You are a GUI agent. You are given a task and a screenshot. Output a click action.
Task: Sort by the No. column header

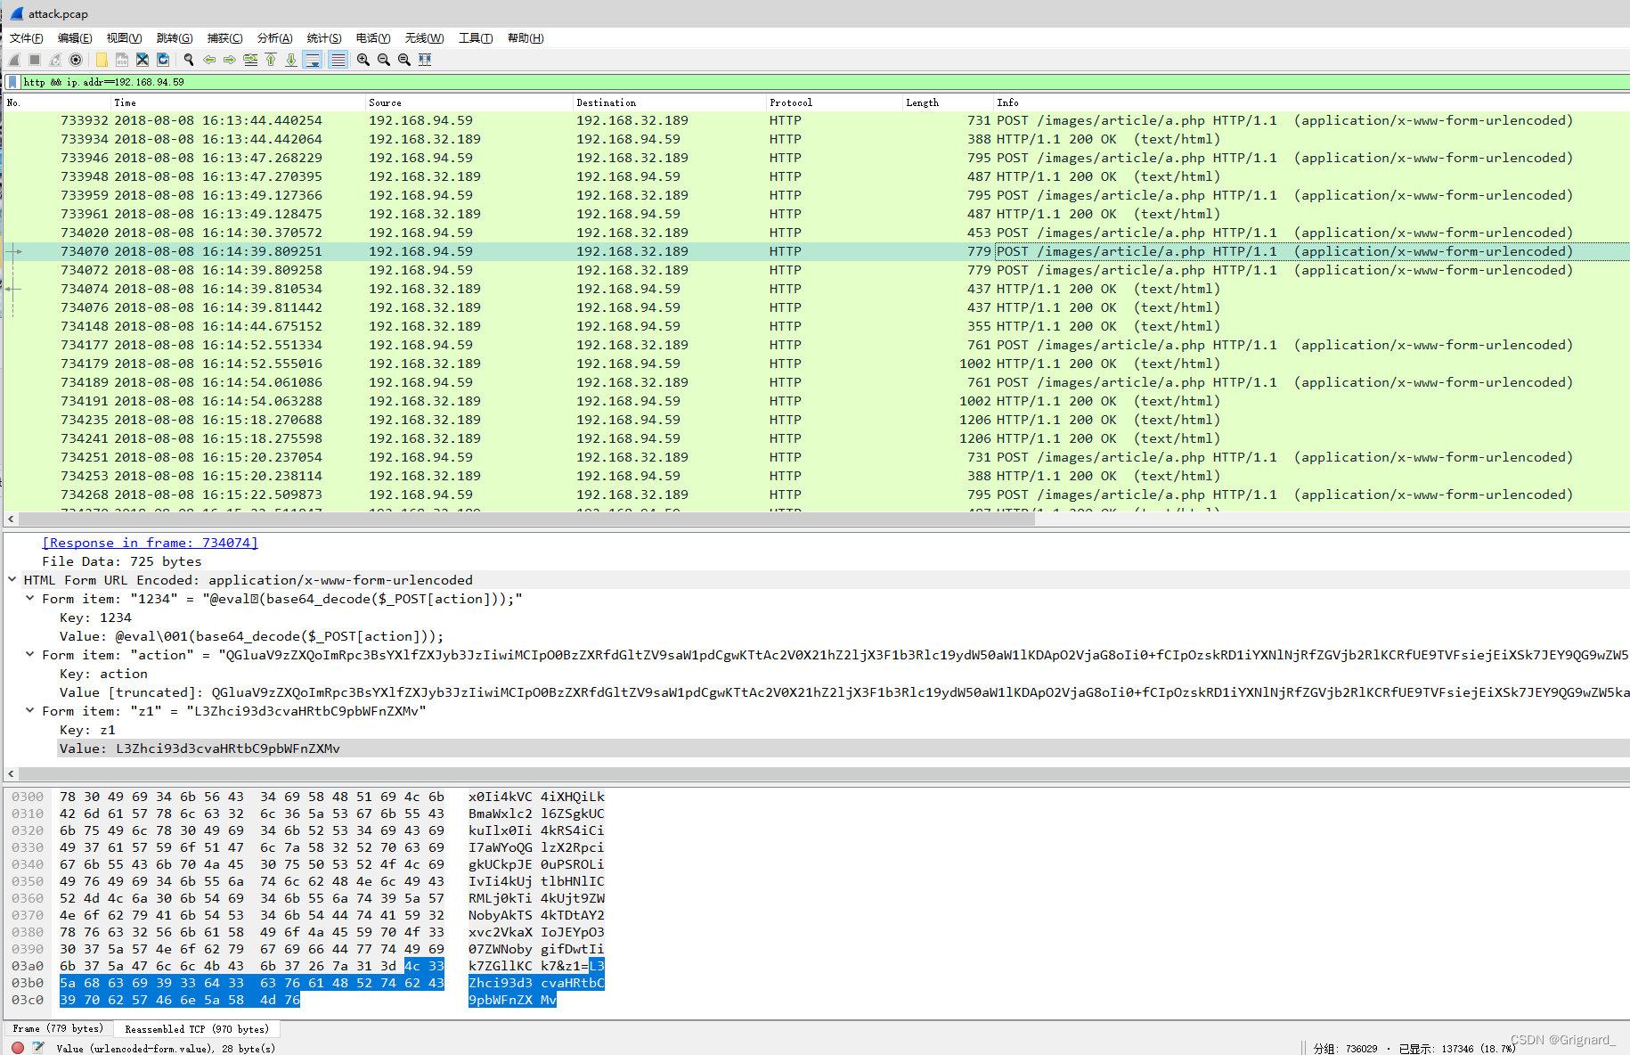pyautogui.click(x=57, y=102)
